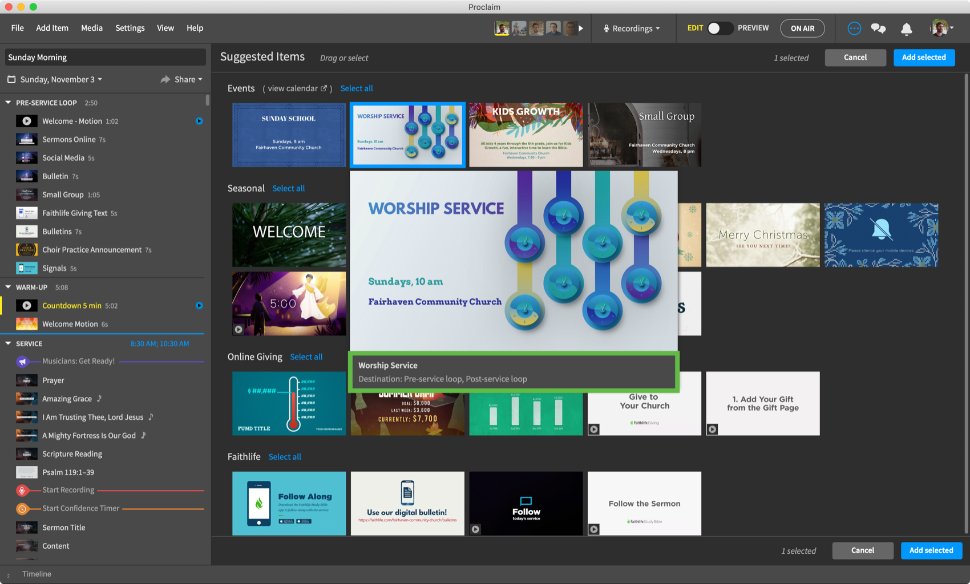The image size is (970, 584).
Task: Click the timeline resize arrows icon at bottom left
Action: [x=8, y=575]
